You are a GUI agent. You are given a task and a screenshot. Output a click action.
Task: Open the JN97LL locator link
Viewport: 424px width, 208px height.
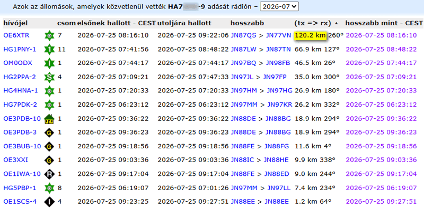pos(279,188)
